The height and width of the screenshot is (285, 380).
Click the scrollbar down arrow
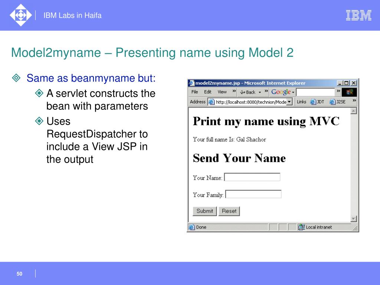click(354, 219)
